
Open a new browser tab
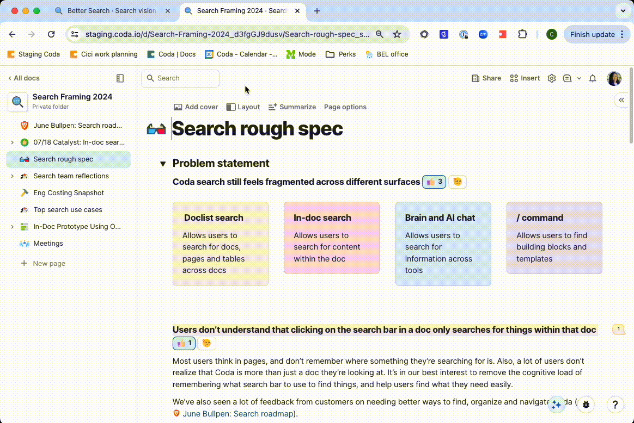[317, 11]
